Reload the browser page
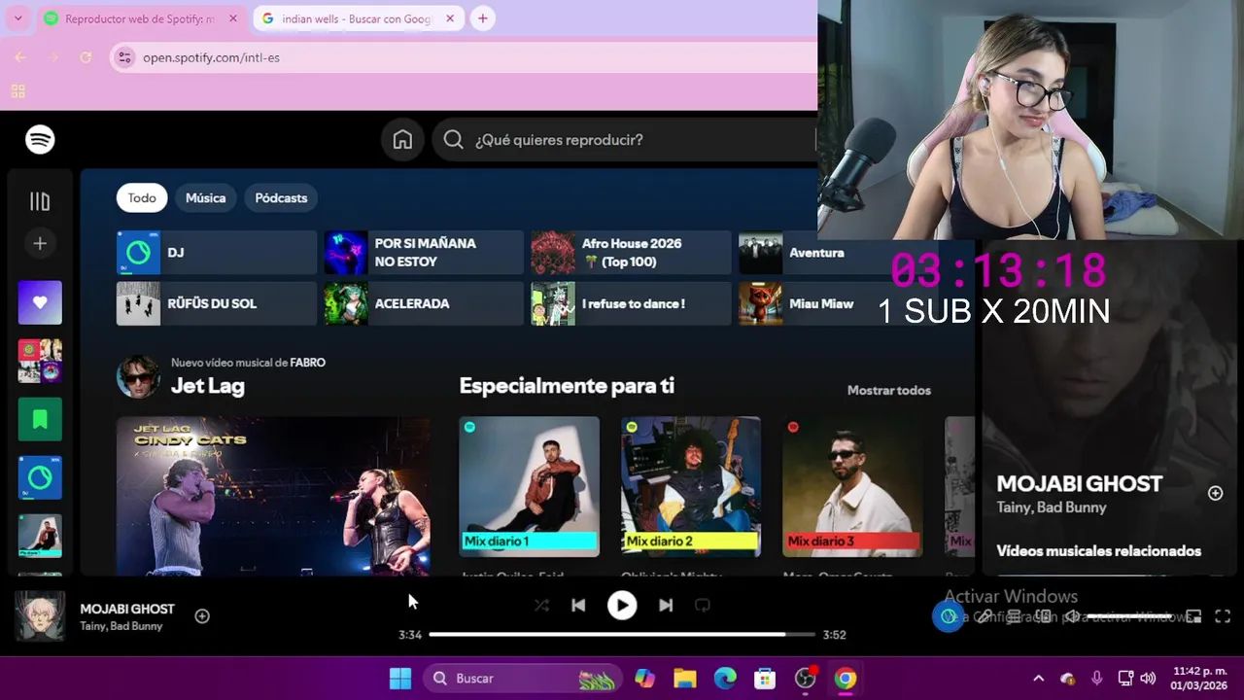This screenshot has width=1244, height=700. pyautogui.click(x=86, y=57)
